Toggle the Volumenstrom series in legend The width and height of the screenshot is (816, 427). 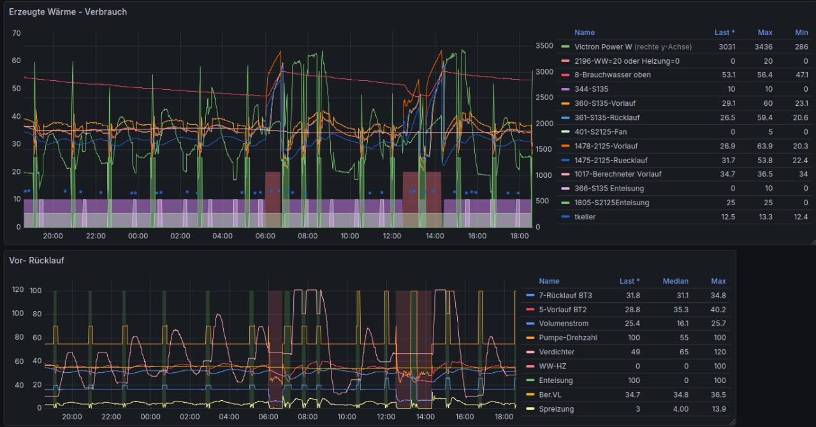point(559,324)
